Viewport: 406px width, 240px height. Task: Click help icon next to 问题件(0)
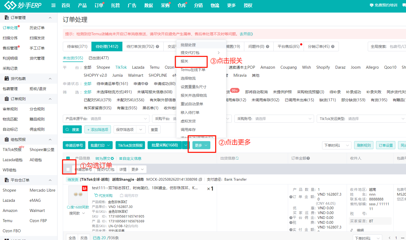pos(268,47)
